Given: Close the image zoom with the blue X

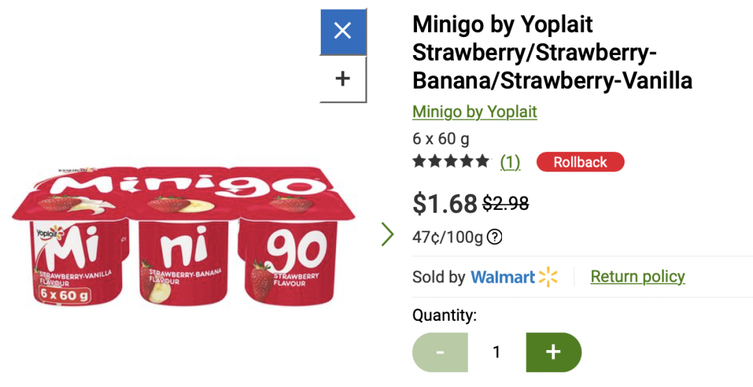Looking at the screenshot, I should click(x=342, y=31).
